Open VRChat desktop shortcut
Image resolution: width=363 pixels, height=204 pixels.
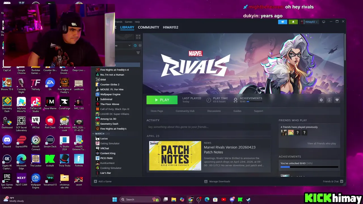(36, 122)
